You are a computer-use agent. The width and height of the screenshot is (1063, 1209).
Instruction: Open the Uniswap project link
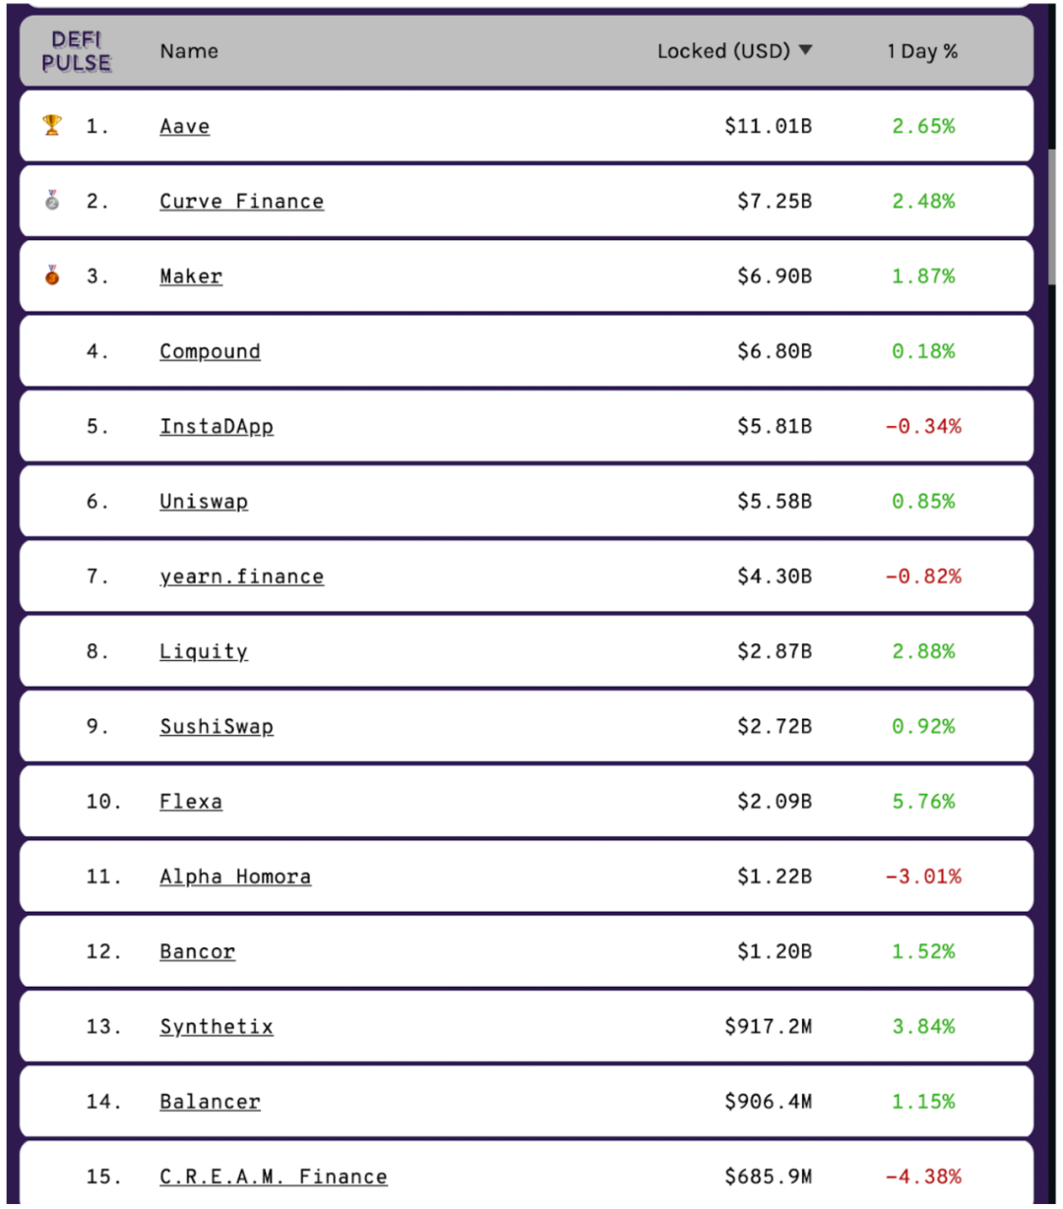[204, 502]
